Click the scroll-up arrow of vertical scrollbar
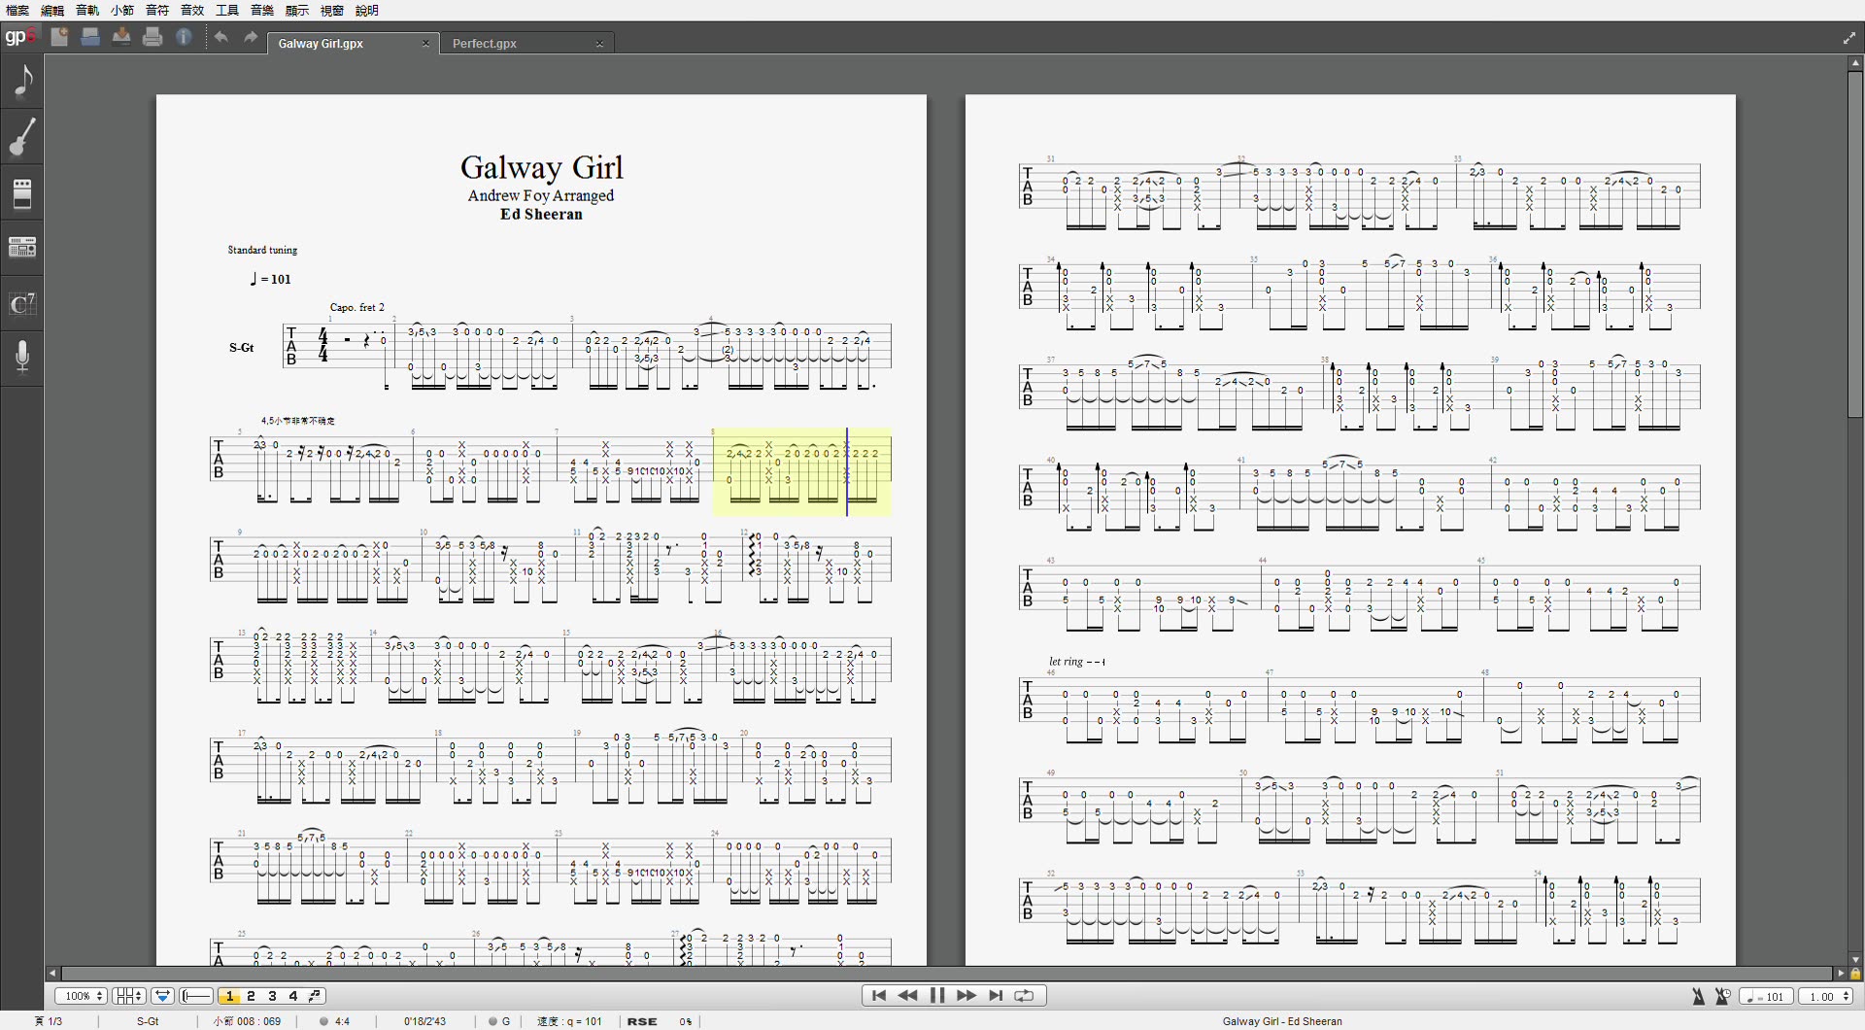Screen dimensions: 1865x1030 point(1854,62)
